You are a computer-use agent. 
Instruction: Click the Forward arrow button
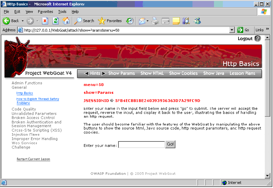(x=30, y=21)
